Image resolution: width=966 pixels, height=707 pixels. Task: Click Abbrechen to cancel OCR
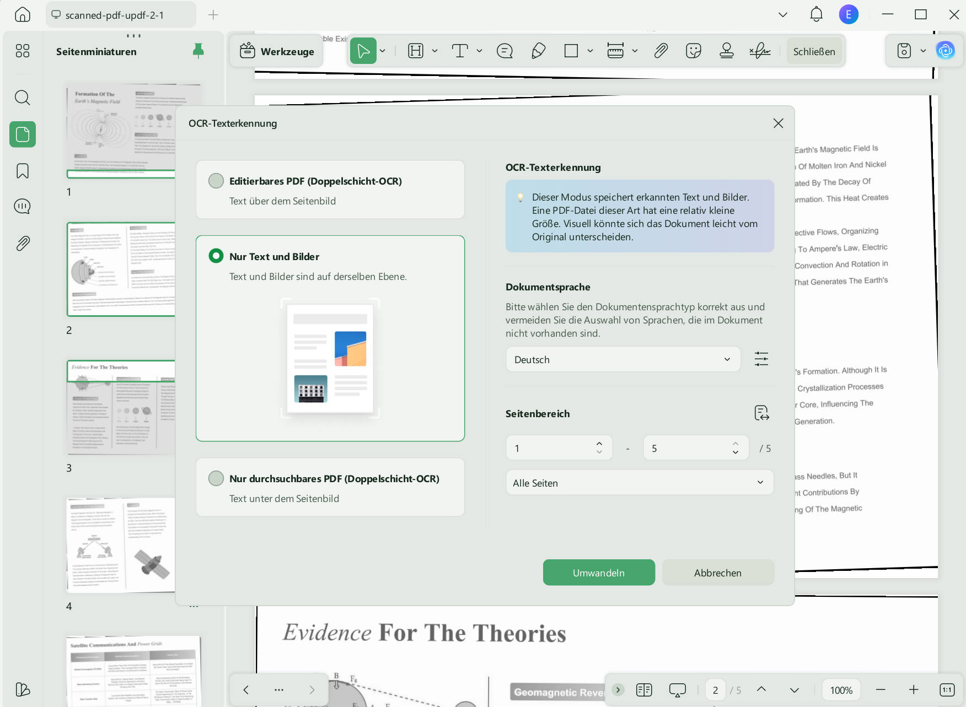point(718,573)
